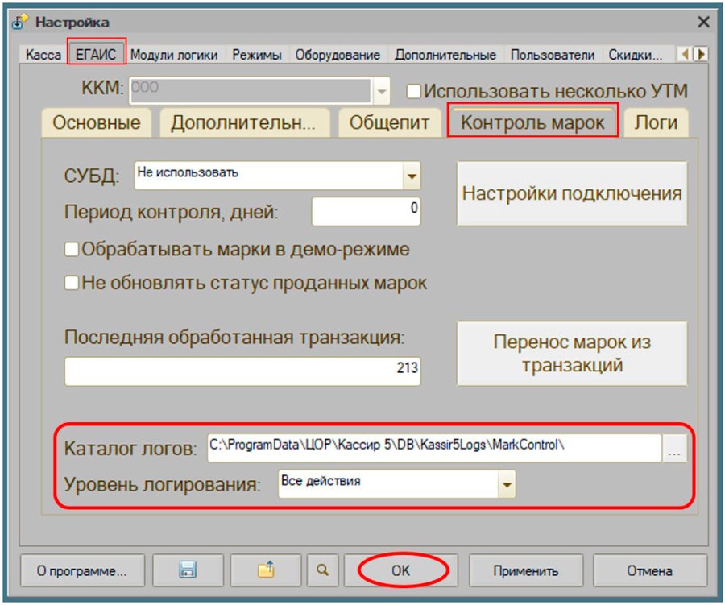Open the ККМ dropdown arrow
Image resolution: width=725 pixels, height=605 pixels.
382,91
